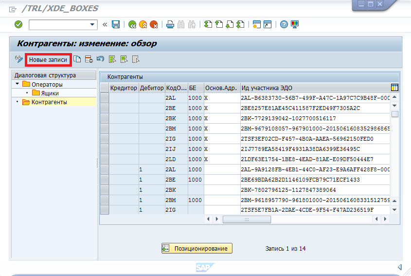Click the Save diskette icon
This screenshot has height=276, width=411.
[116, 24]
